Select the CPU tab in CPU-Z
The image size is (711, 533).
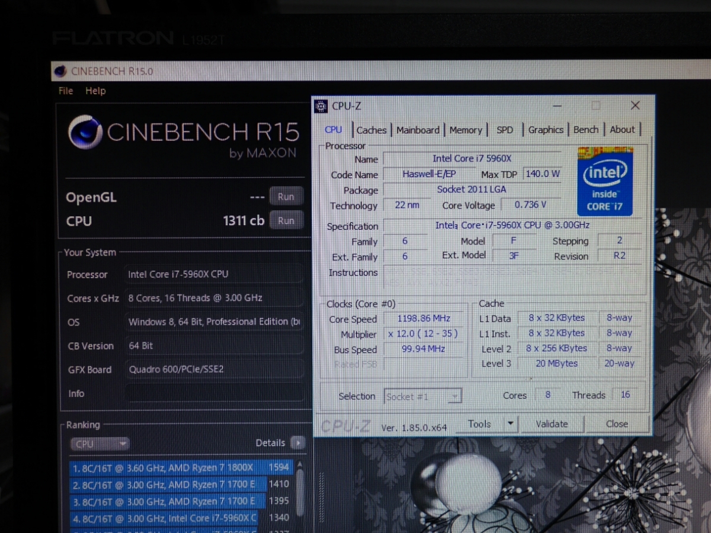(334, 130)
